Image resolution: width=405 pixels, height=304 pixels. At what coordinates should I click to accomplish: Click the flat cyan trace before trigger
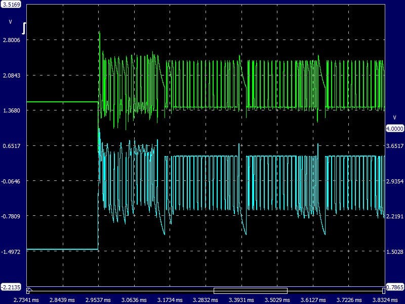61,249
